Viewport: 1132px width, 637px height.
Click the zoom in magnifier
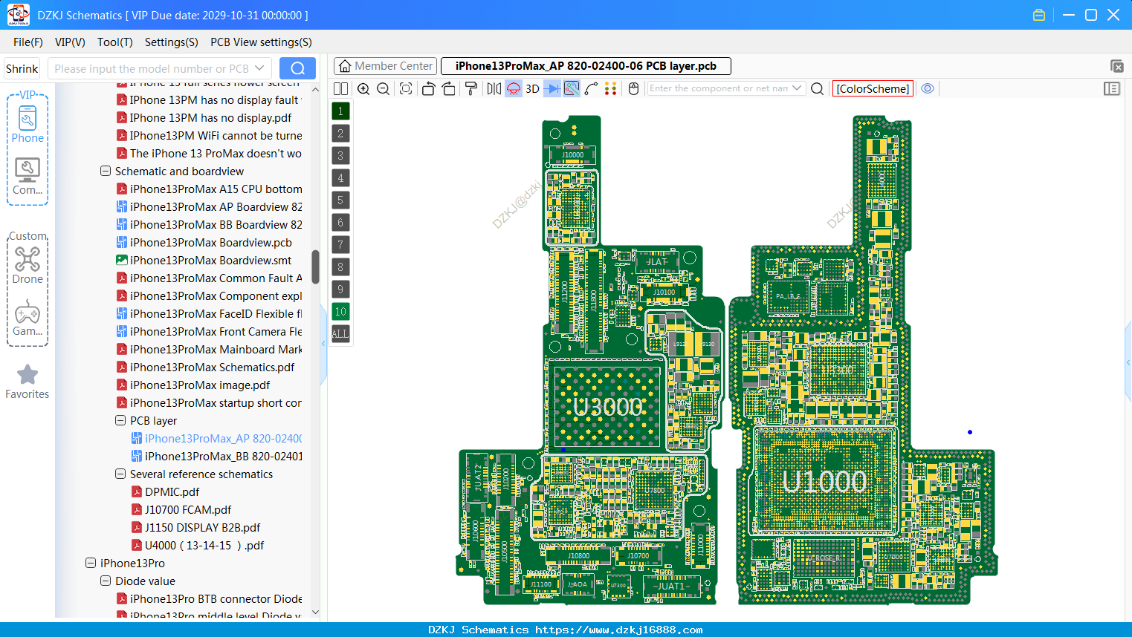point(363,88)
